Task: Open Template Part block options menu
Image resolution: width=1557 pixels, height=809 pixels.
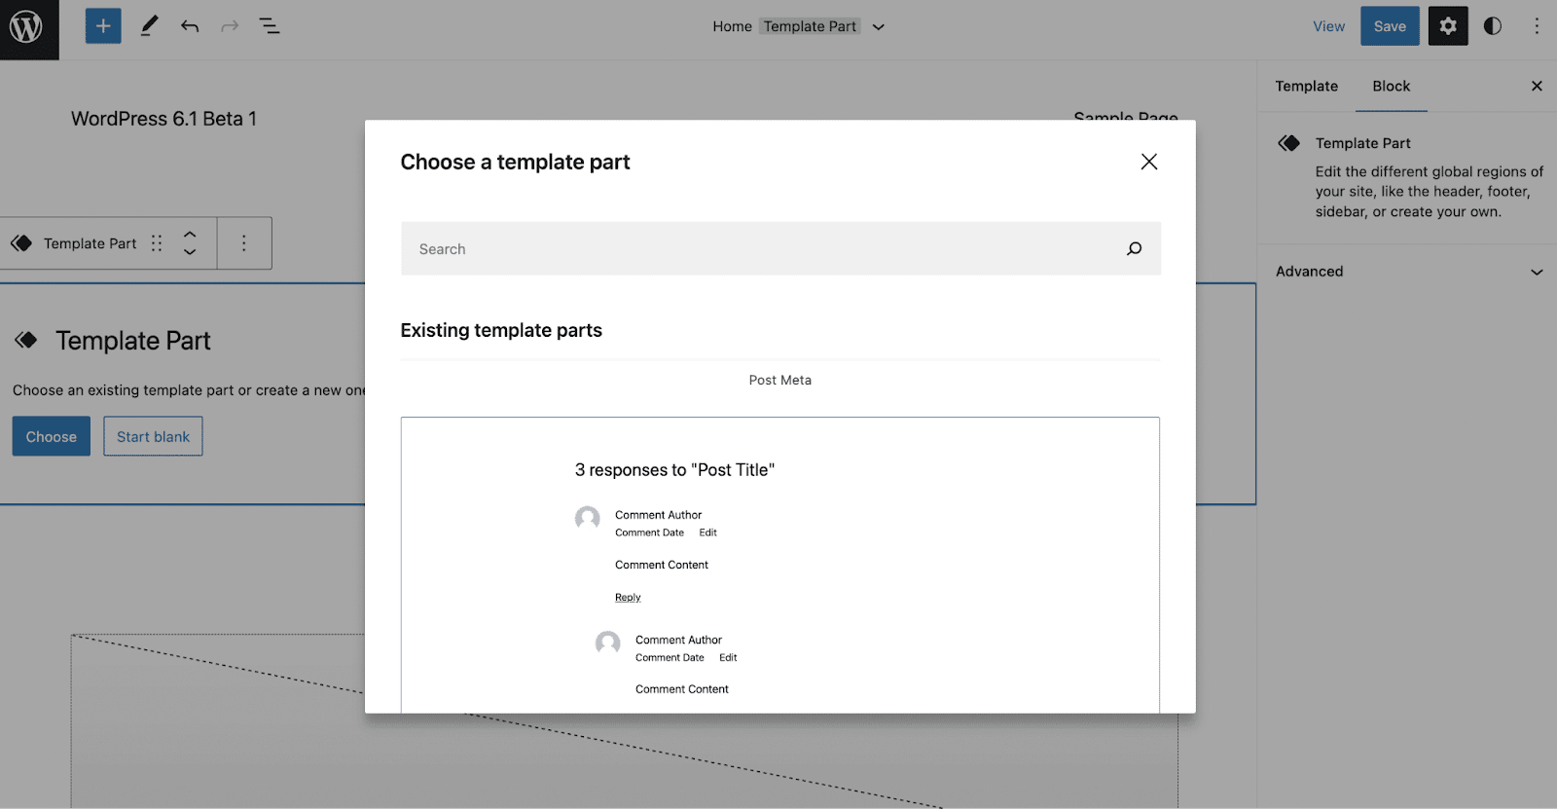Action: 244,243
